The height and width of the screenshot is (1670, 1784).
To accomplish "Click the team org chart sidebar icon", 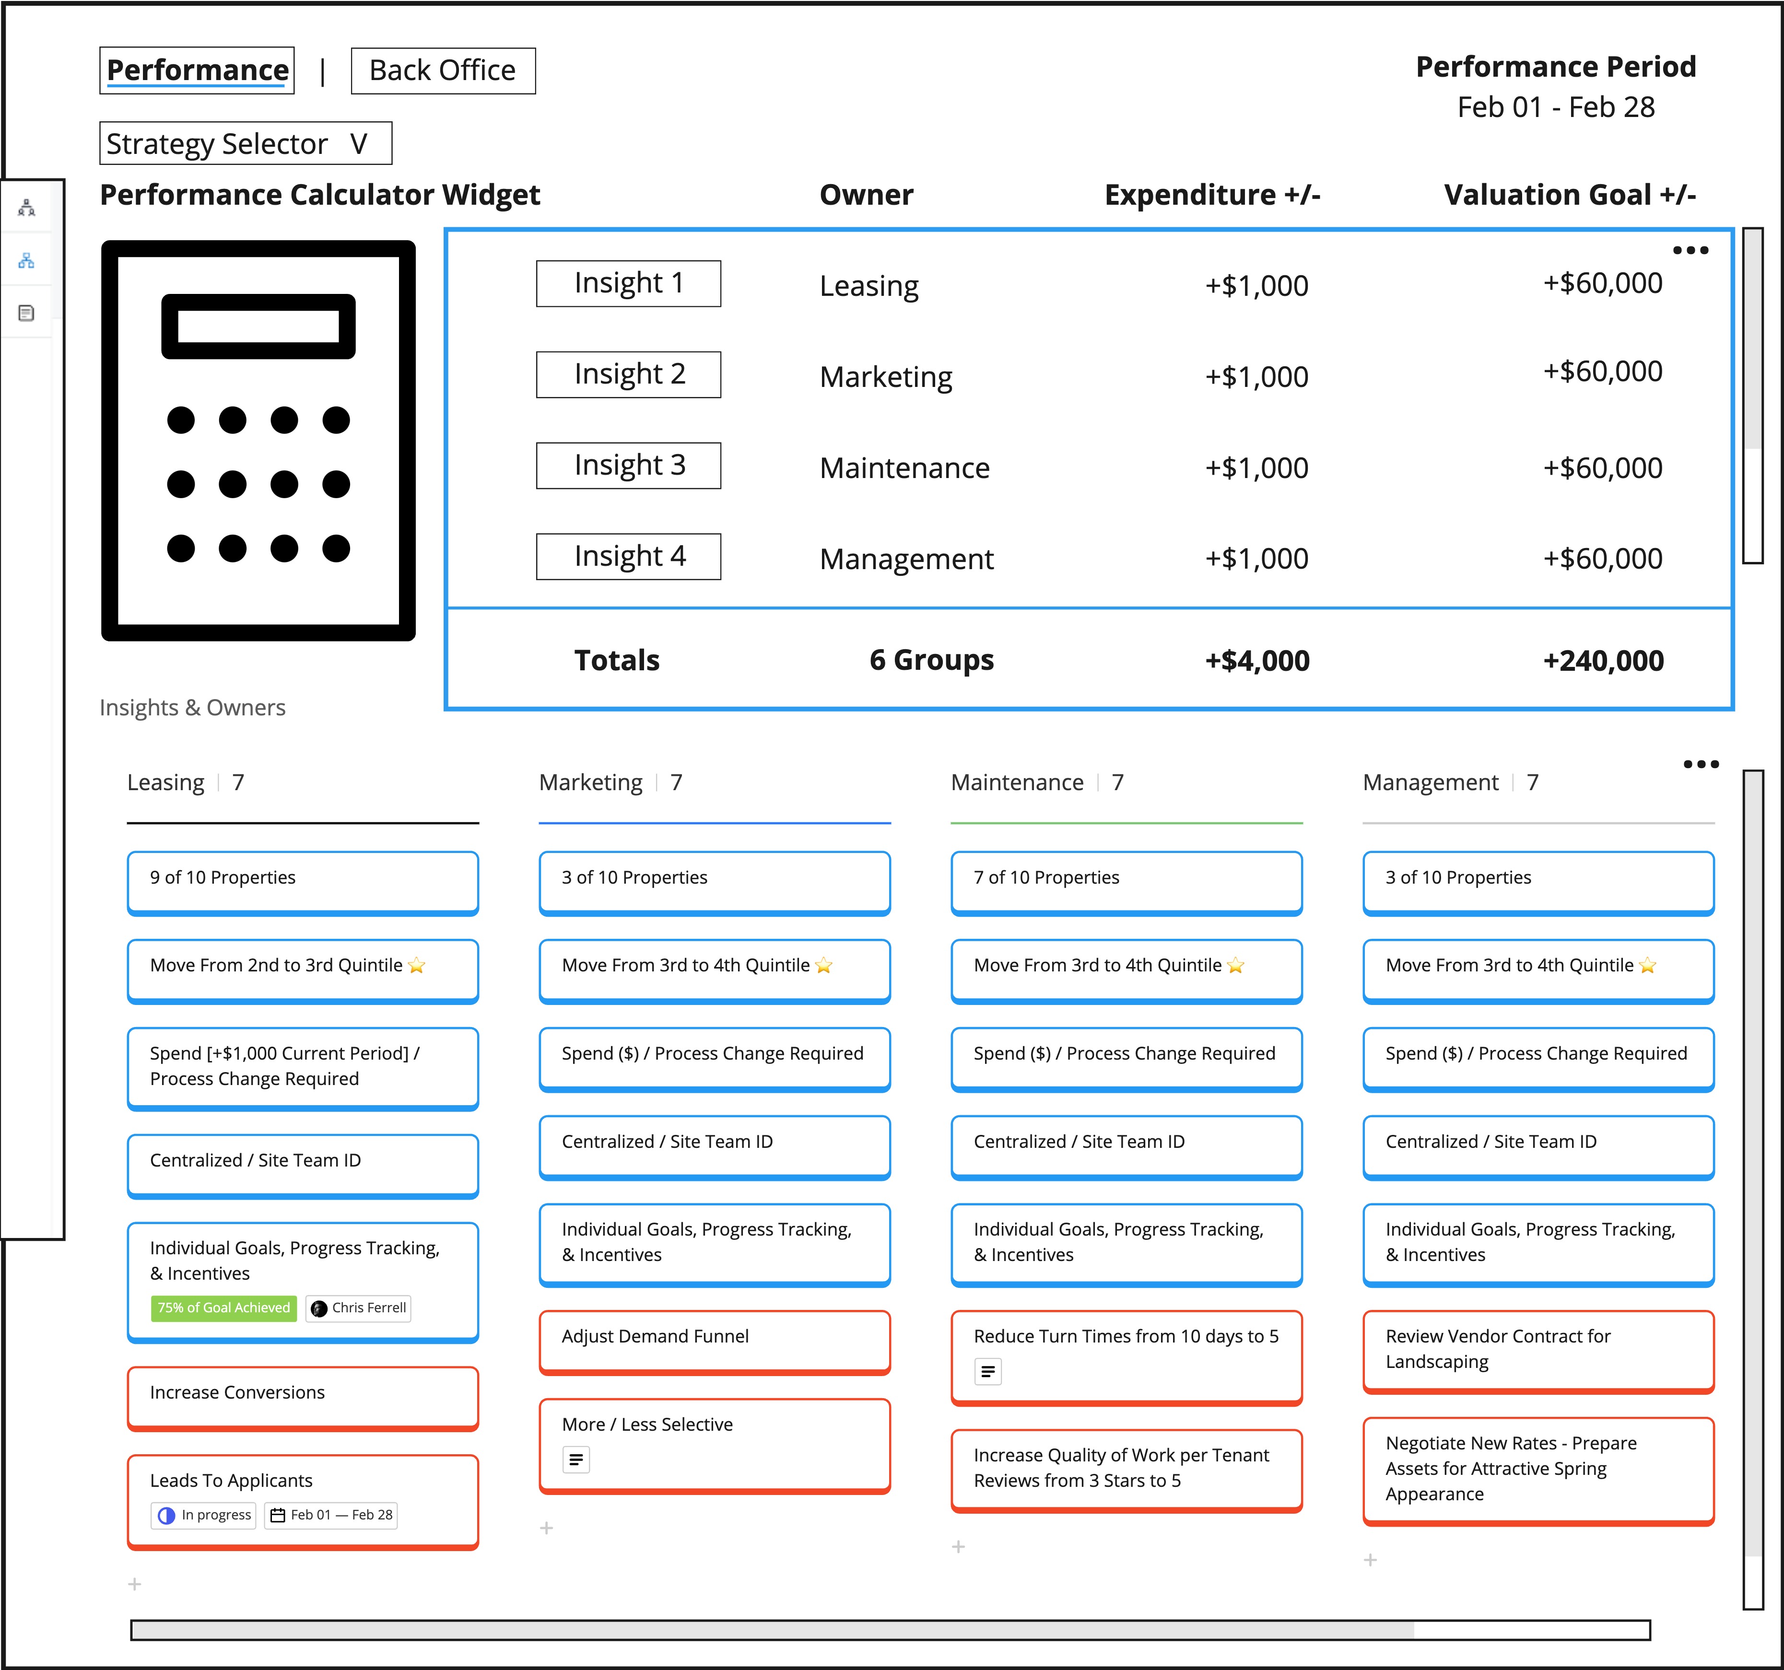I will click(x=27, y=208).
